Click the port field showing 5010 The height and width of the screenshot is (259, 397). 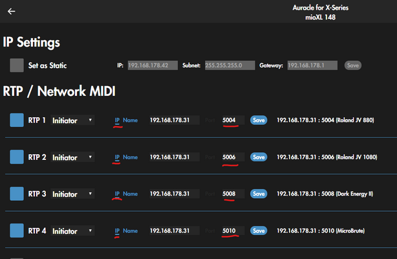click(x=233, y=231)
